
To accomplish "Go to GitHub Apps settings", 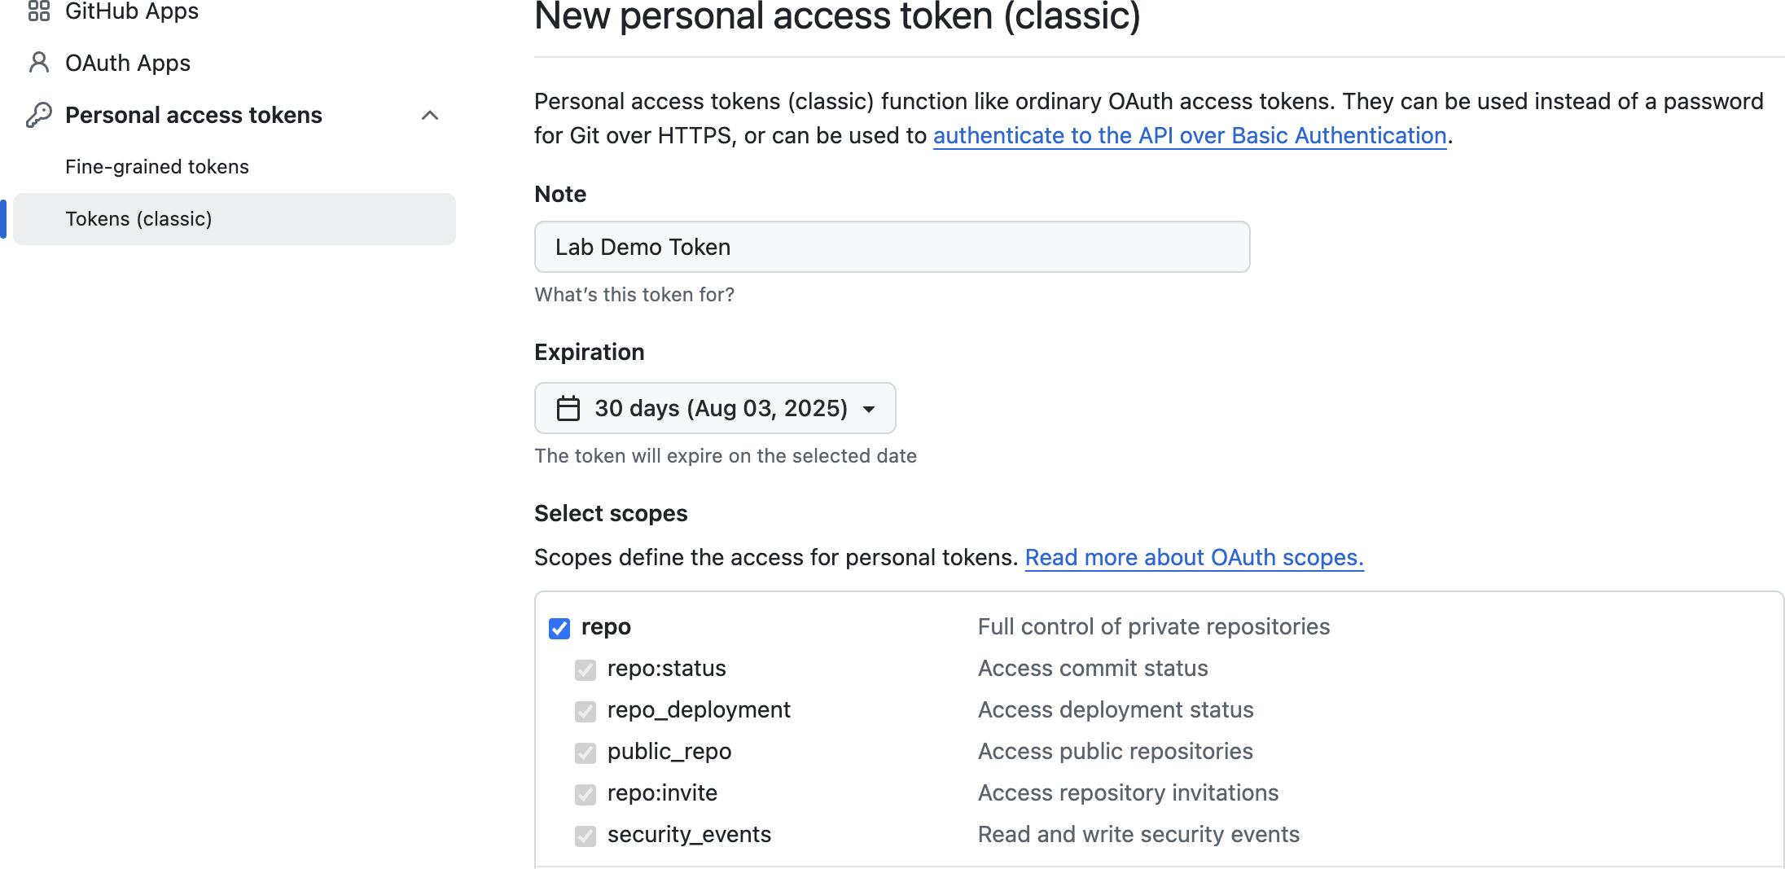I will coord(132,11).
